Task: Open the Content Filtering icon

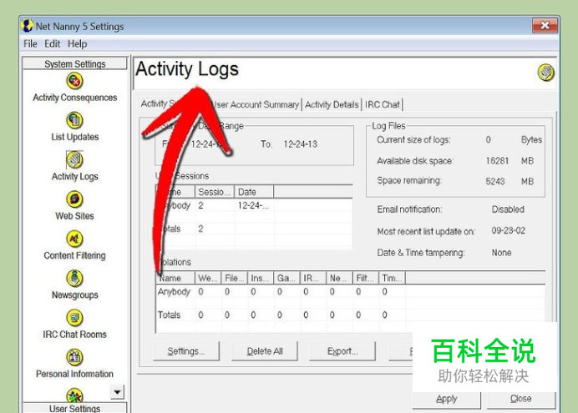Action: pyautogui.click(x=74, y=239)
